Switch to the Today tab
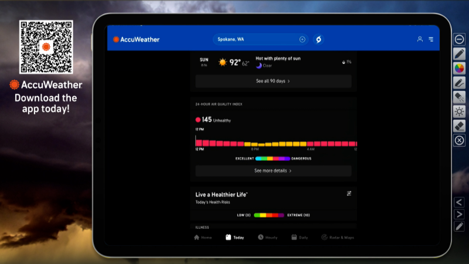The height and width of the screenshot is (264, 469). [x=235, y=238]
